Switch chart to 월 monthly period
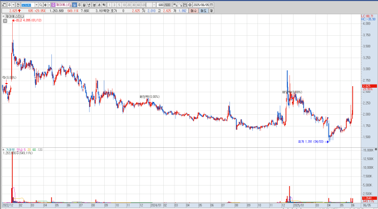Image resolution: width=378 pixels, height=209 pixels. (84, 5)
